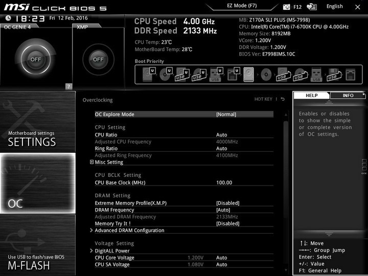Select the CPU SA Voltage Auto field

pos(221,264)
